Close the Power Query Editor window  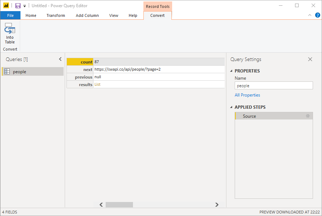313,5
